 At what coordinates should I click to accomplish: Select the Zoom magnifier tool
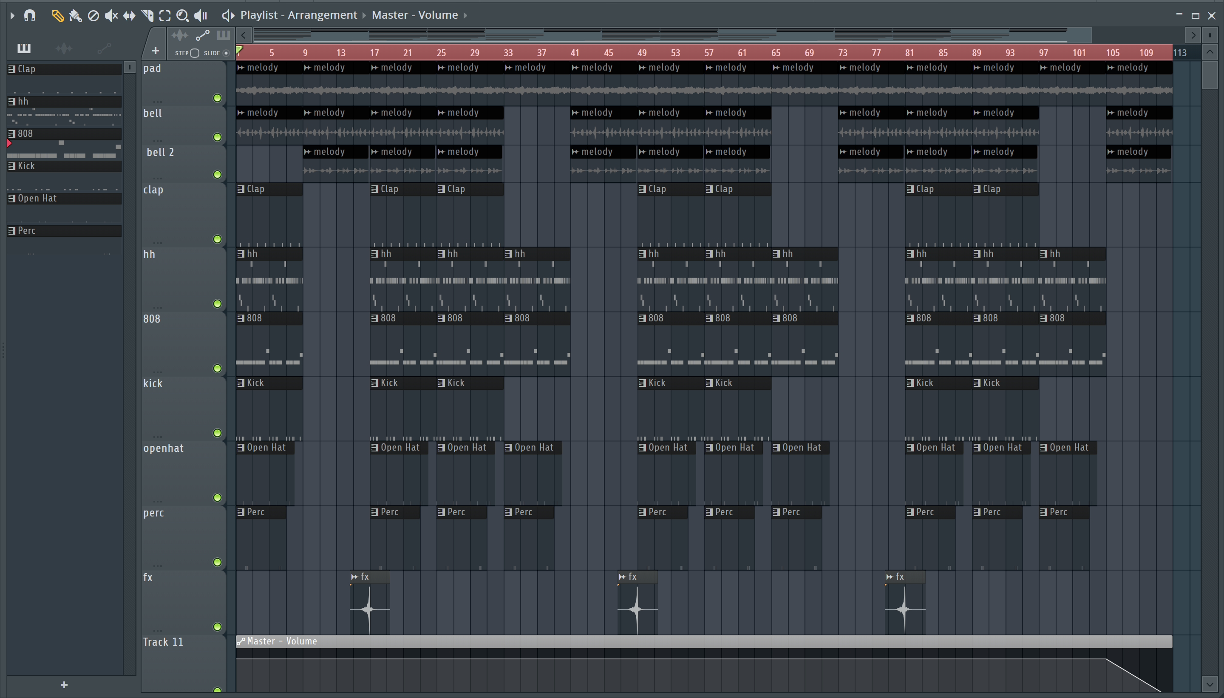pyautogui.click(x=183, y=16)
